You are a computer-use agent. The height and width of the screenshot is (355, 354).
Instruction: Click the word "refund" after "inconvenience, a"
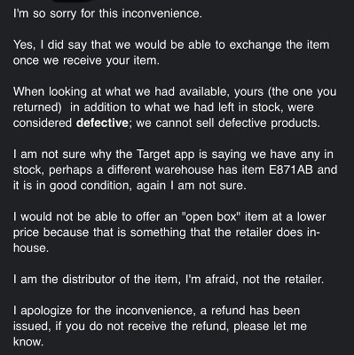(228, 311)
